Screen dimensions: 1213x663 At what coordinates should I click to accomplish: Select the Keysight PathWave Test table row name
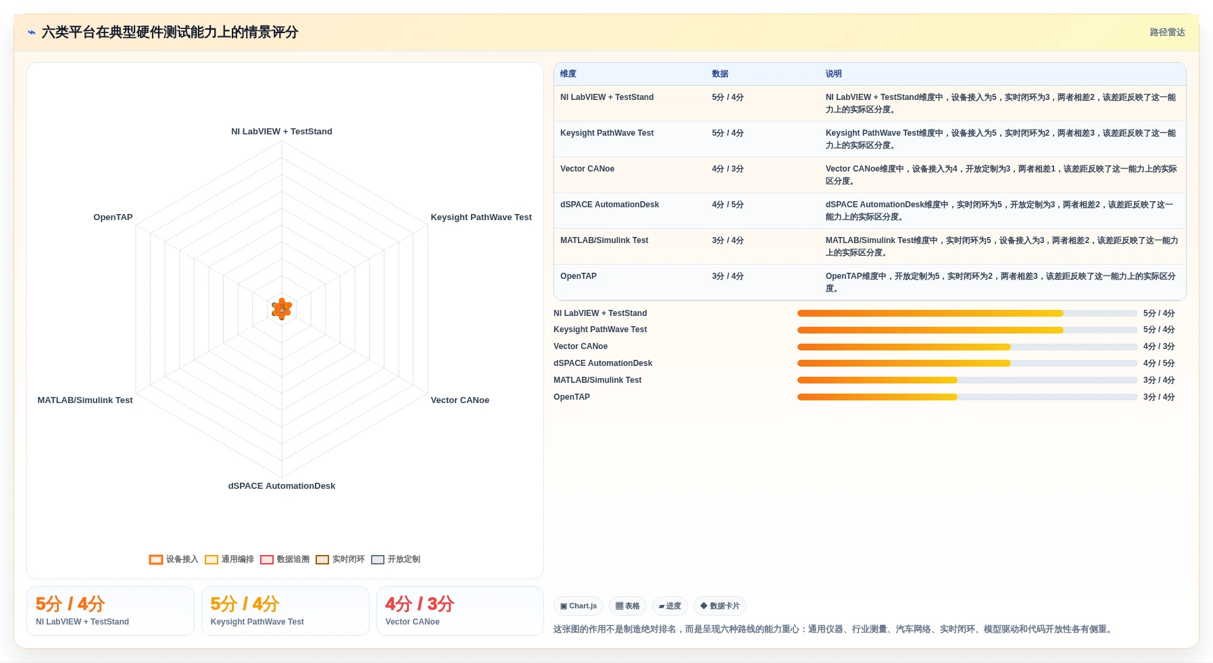pyautogui.click(x=607, y=133)
